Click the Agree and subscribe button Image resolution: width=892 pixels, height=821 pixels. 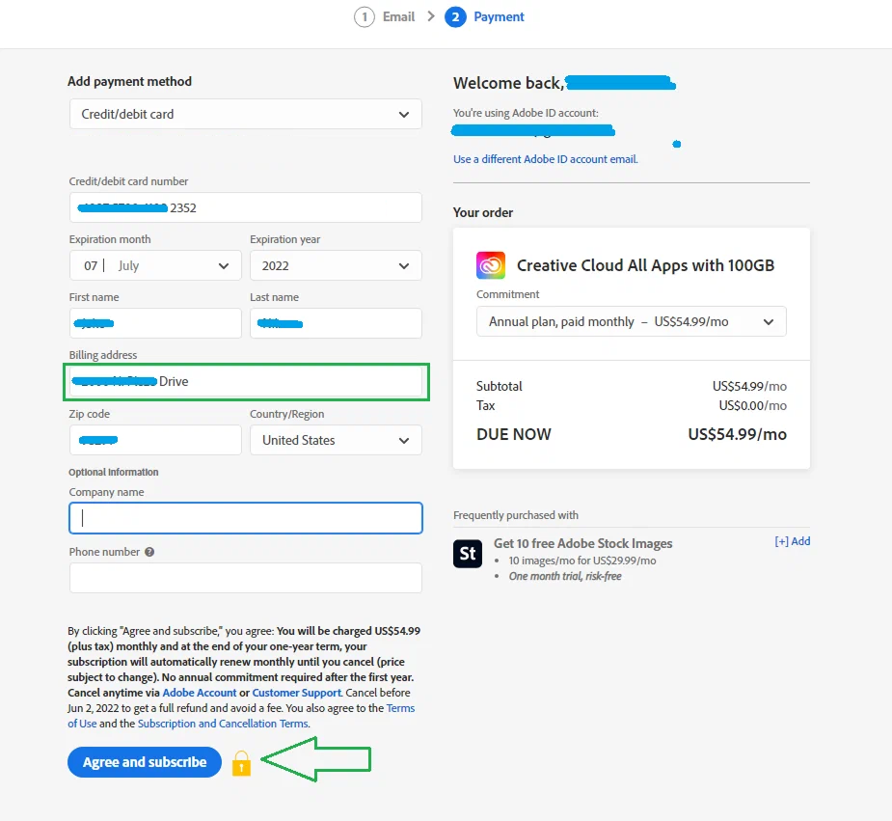[x=145, y=762]
